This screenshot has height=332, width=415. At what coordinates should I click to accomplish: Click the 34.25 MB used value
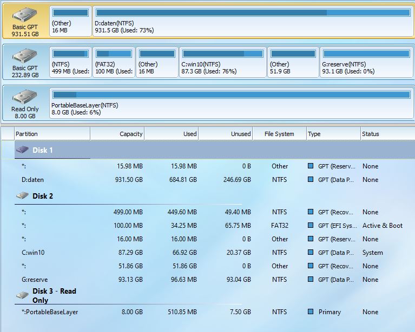click(183, 226)
